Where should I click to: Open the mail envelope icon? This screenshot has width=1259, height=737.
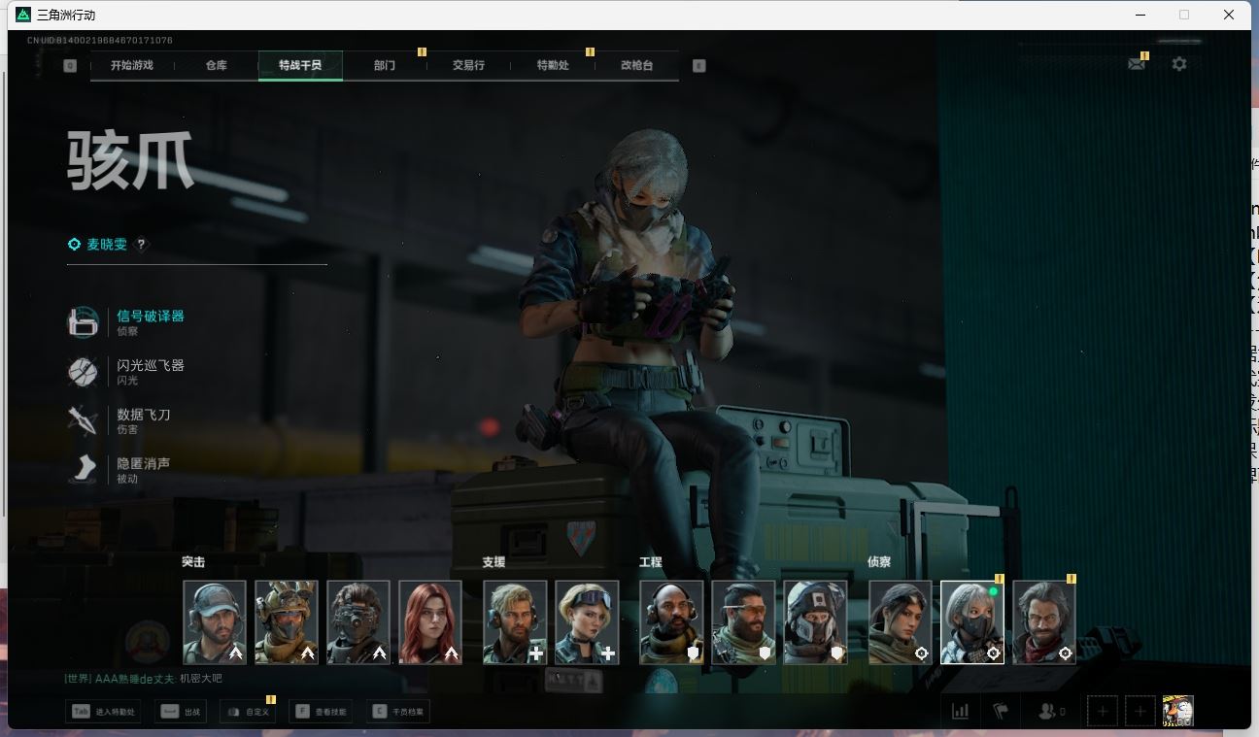coord(1136,64)
